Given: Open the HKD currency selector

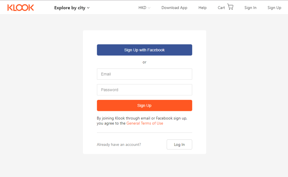Looking at the screenshot, I should pos(142,8).
